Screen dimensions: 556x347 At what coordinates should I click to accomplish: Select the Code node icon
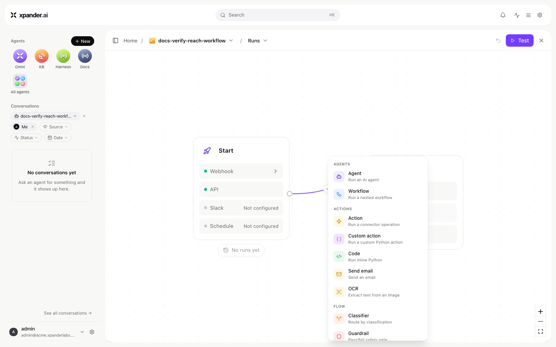click(339, 256)
